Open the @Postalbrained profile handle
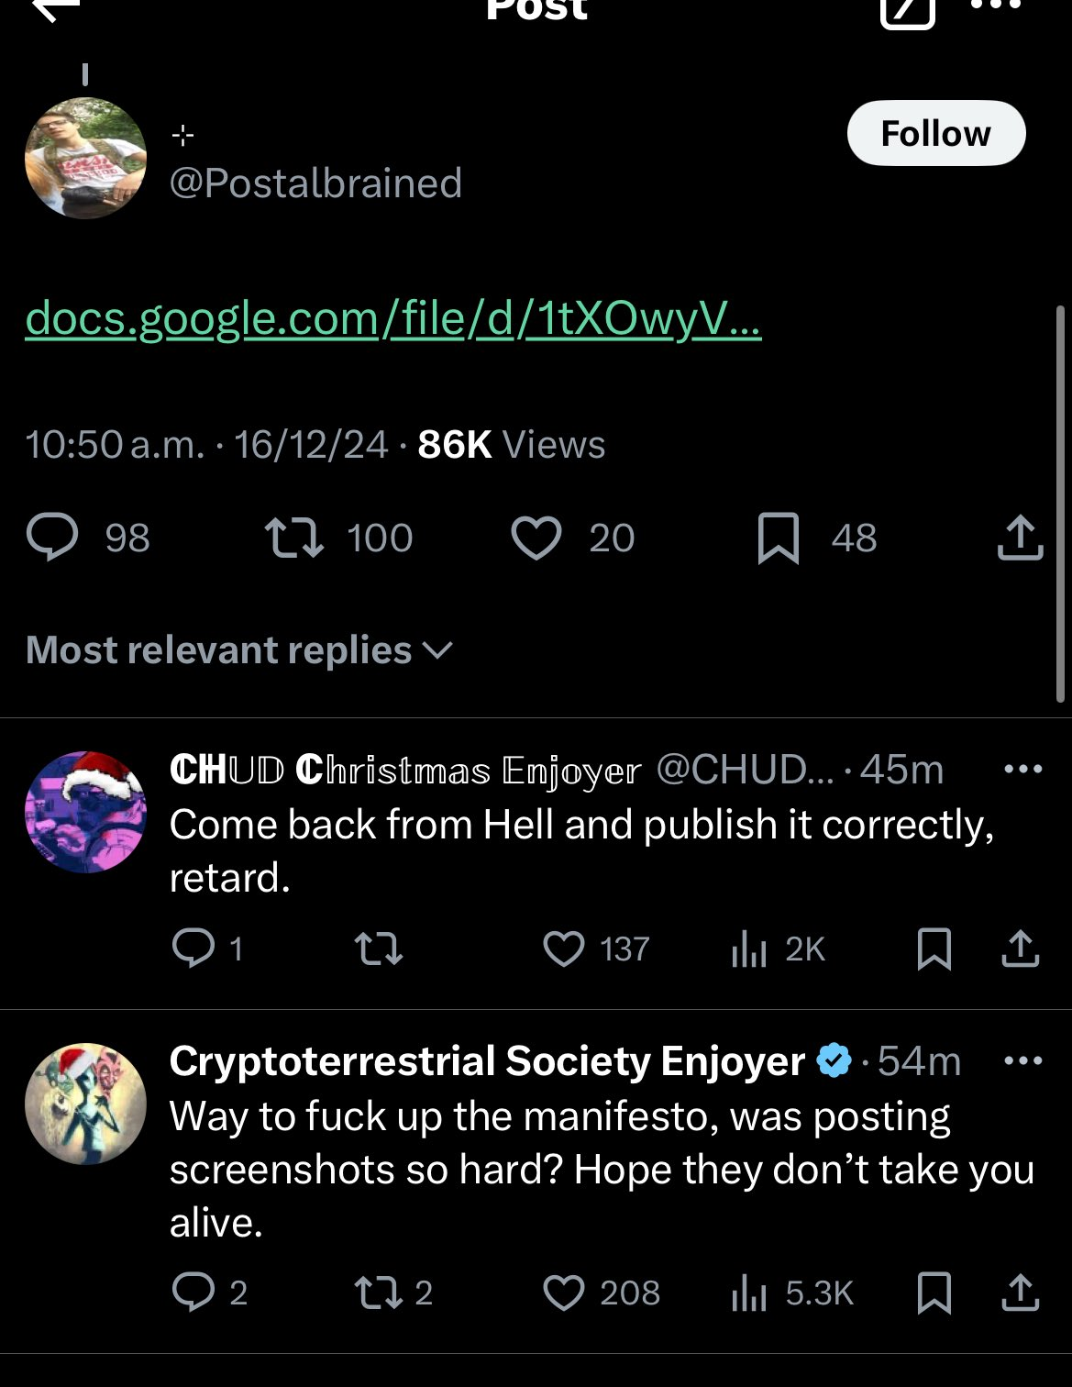Viewport: 1072px width, 1387px height. click(x=315, y=183)
